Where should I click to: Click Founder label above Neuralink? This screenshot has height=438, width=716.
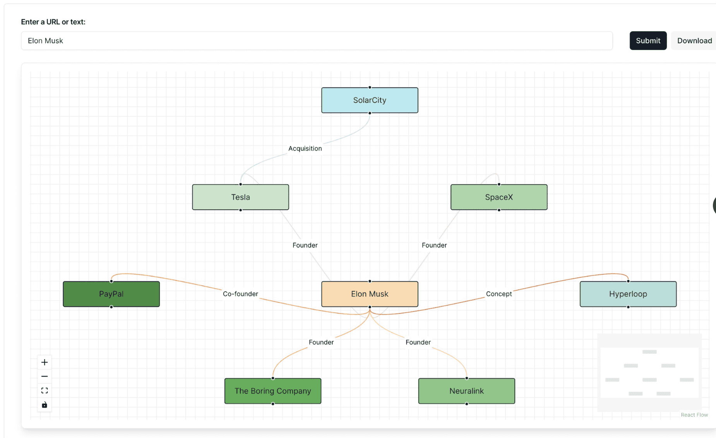tap(418, 342)
